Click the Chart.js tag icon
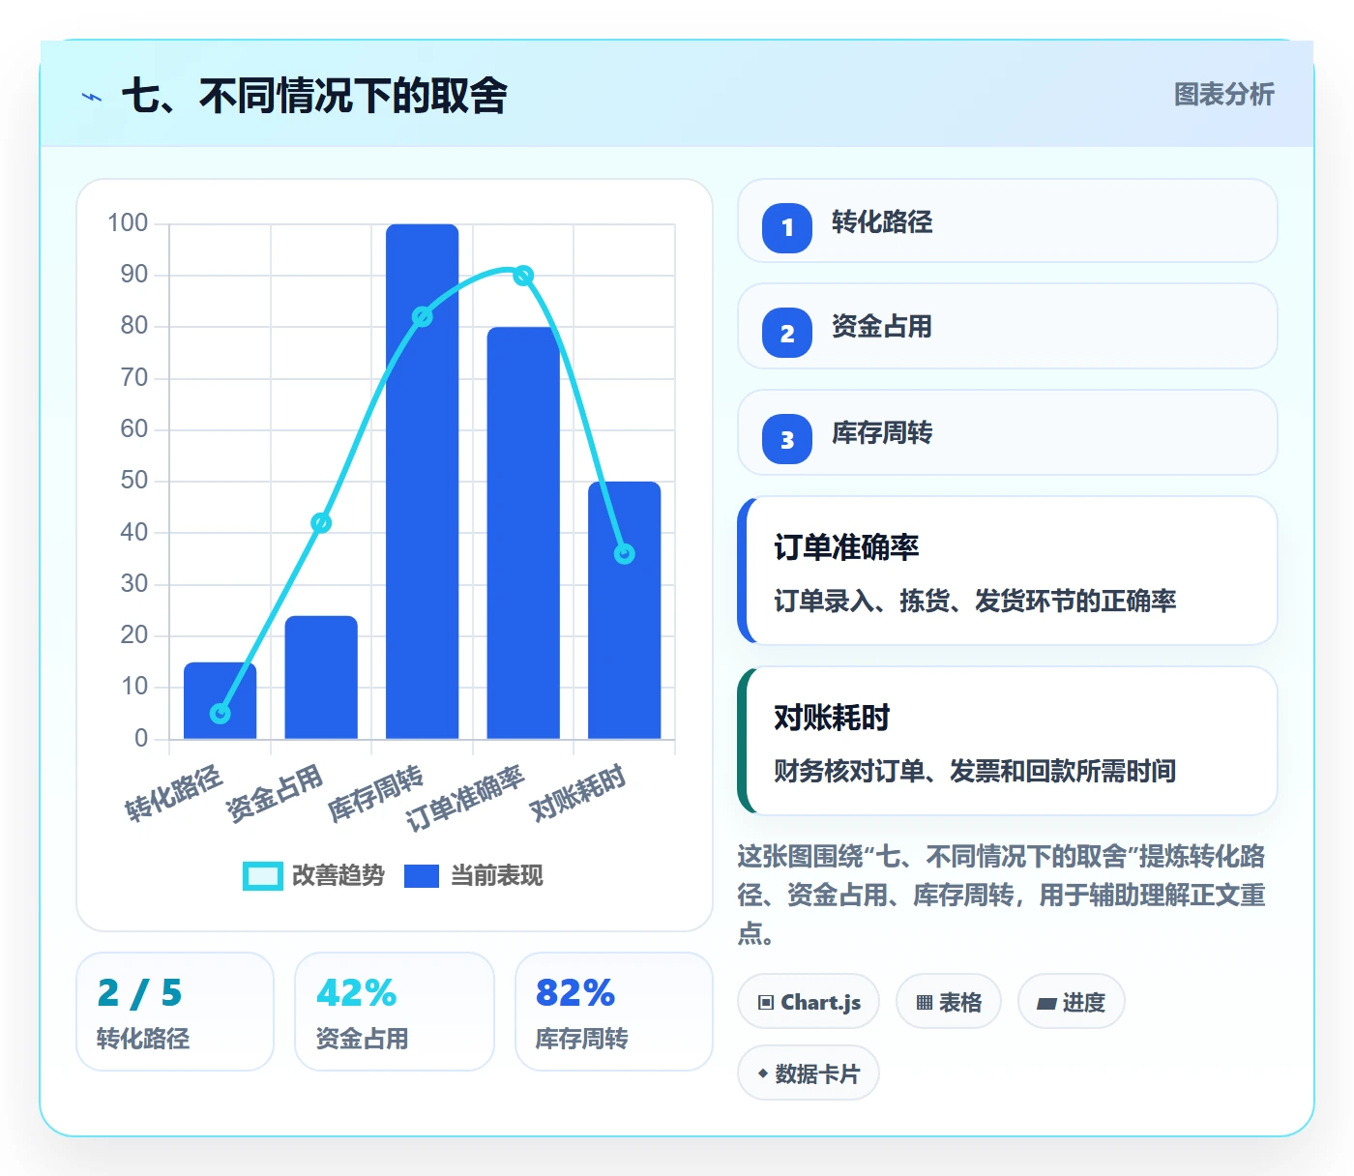 coord(766,1003)
